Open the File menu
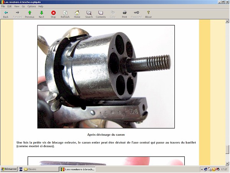The width and height of the screenshot is (230, 173). coord(3,6)
